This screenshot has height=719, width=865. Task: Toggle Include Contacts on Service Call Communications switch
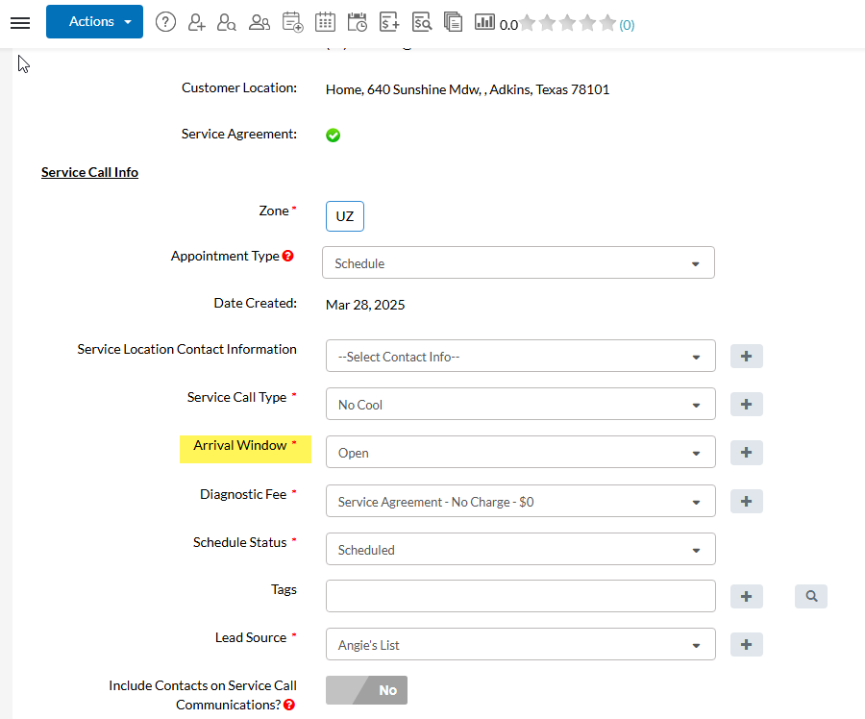pos(366,690)
